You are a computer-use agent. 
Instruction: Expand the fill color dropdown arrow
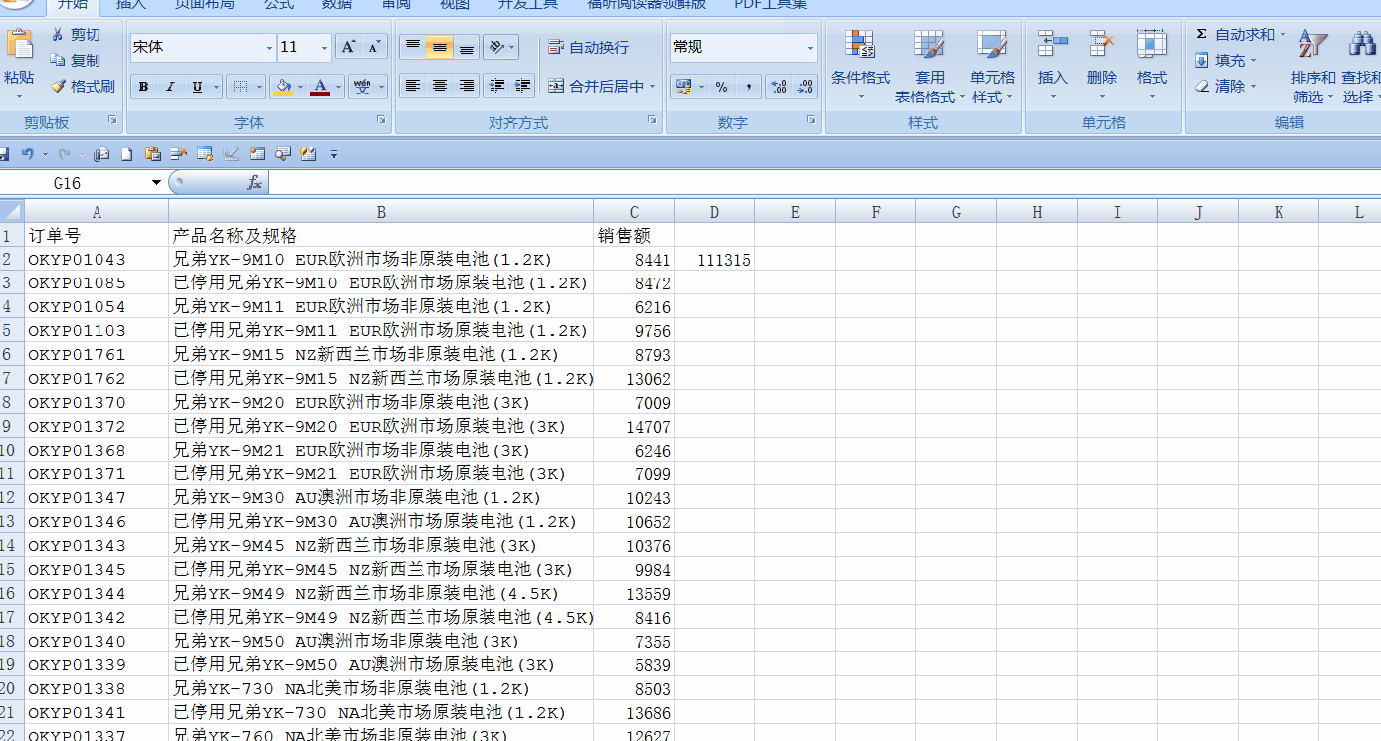point(299,87)
